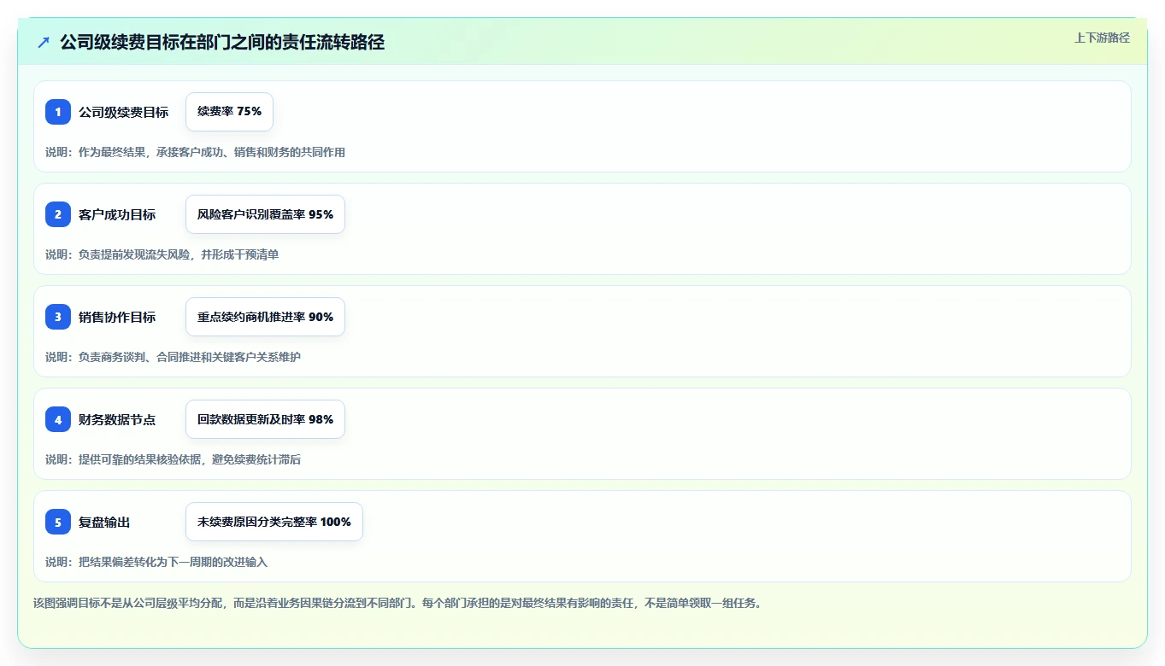
Task: Click description 作为最终结果，承接客户成功
Action: [x=195, y=152]
